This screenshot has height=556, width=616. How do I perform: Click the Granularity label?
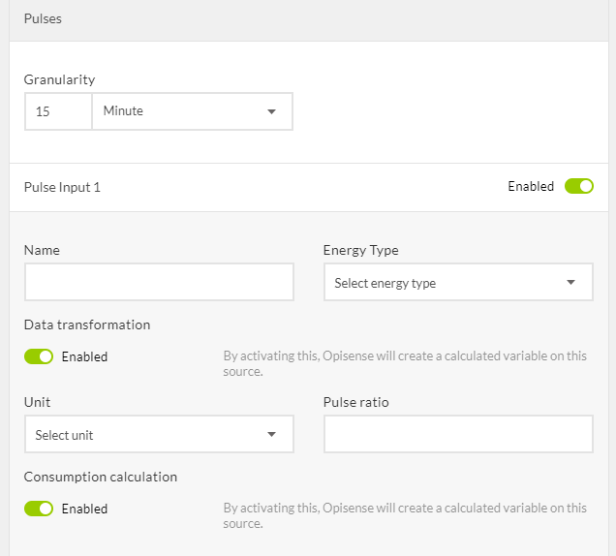(x=59, y=79)
